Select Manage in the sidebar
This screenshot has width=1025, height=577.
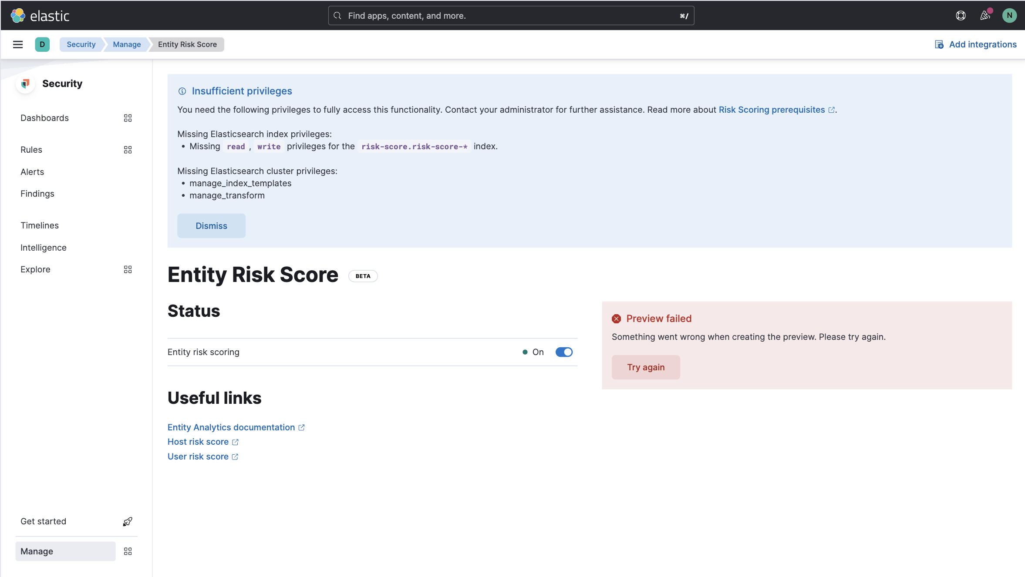(x=65, y=551)
